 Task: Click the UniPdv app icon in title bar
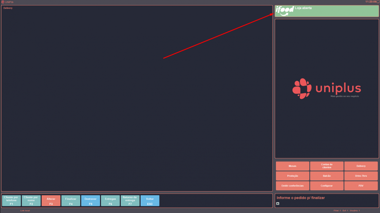point(3,2)
